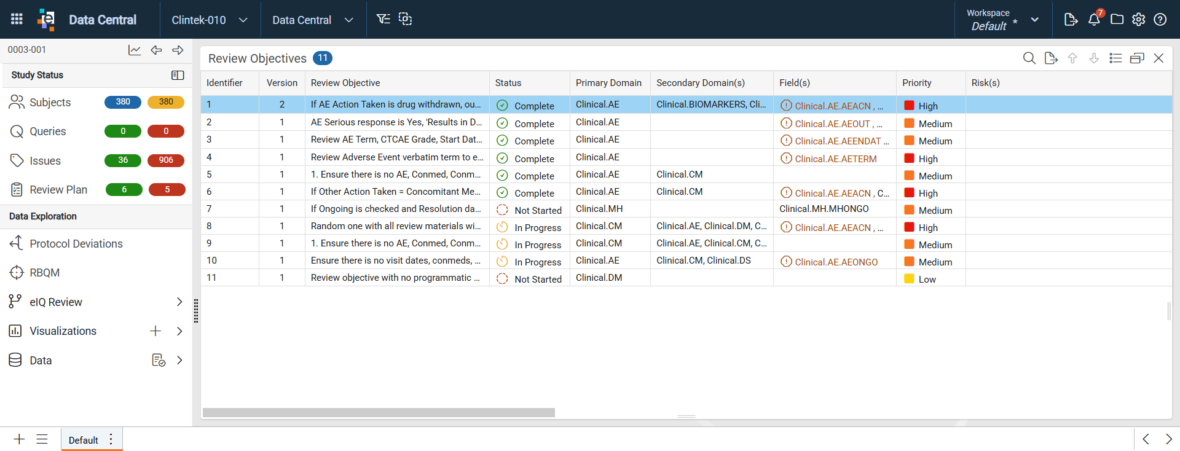Go to next tab with bottom right chevron

1168,439
